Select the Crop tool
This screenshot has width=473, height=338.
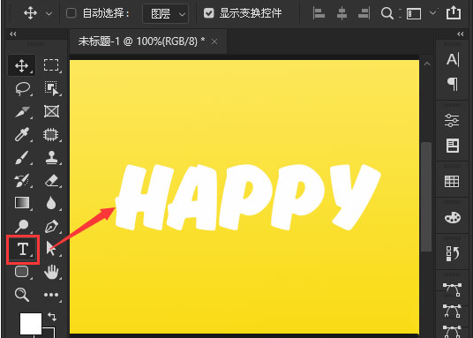coord(23,112)
